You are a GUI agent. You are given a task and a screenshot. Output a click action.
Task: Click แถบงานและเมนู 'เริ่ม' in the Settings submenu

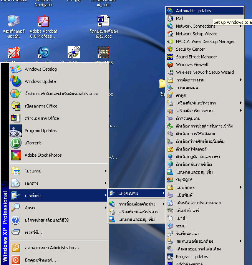coord(137,219)
